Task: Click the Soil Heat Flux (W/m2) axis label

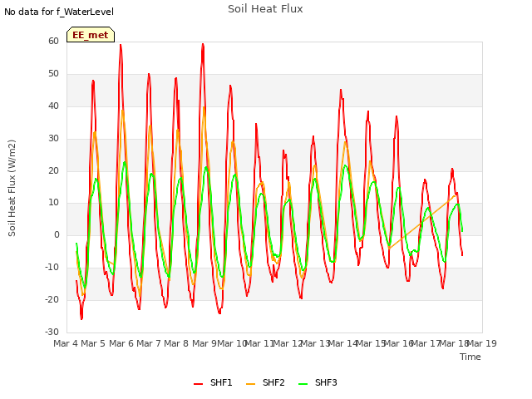Action: click(x=12, y=188)
